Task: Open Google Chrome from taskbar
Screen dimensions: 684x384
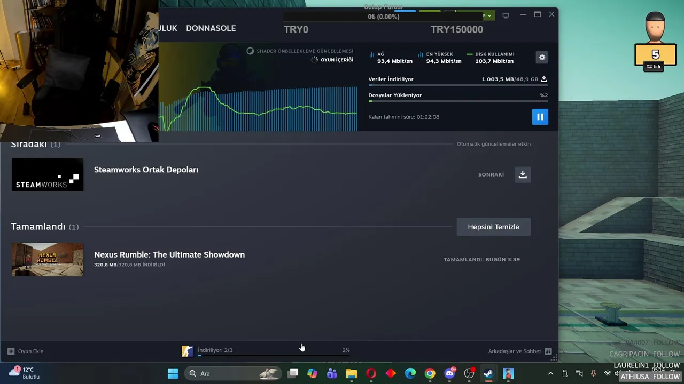Action: coord(430,373)
